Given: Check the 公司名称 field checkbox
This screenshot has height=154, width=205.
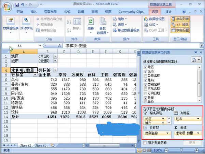Looking at the screenshot, I should [x=145, y=76].
